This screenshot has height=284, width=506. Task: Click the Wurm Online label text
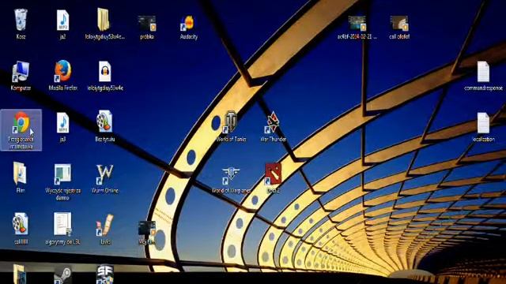point(105,191)
